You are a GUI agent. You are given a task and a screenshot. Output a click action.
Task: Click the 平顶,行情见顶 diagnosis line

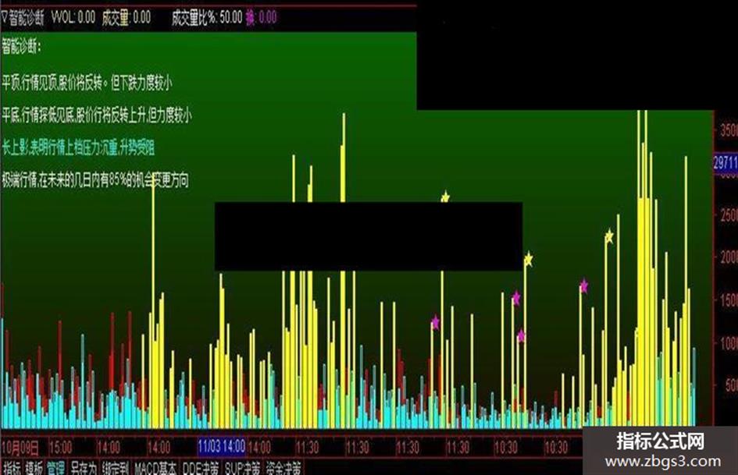[x=87, y=83]
